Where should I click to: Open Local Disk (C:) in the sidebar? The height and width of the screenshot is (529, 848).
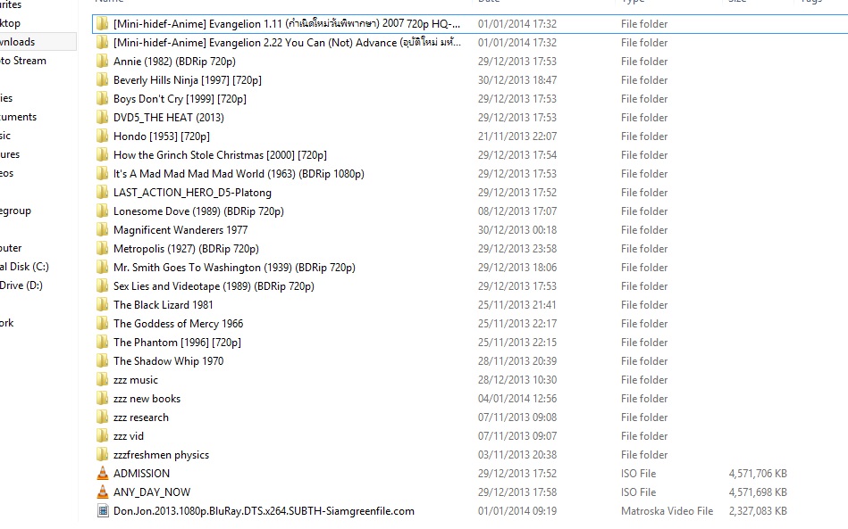(24, 267)
